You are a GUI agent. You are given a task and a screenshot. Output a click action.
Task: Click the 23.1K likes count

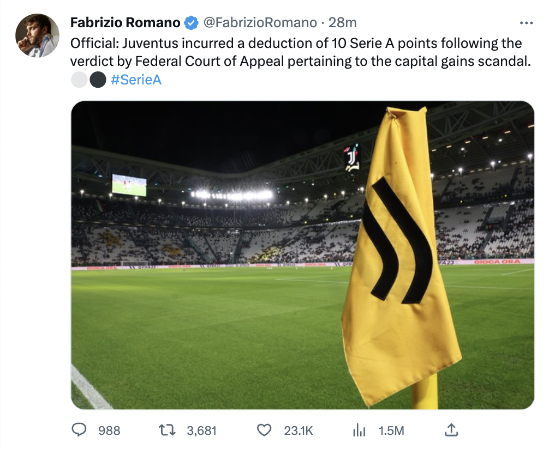tap(299, 430)
